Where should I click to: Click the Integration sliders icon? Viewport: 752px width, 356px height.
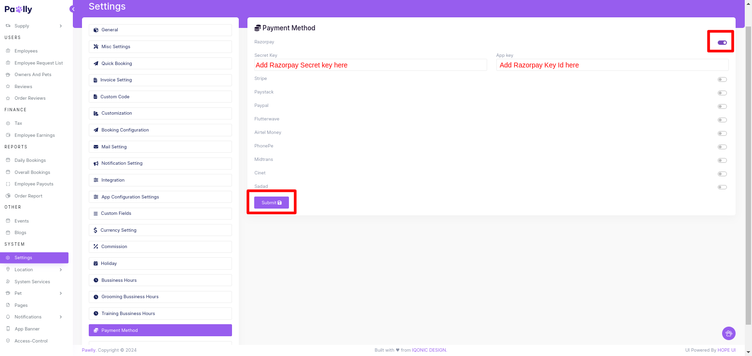96,180
